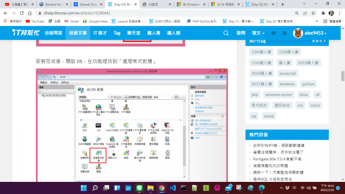Open the volume control in the tray
Image resolution: width=345 pixels, height=194 pixels.
click(309, 188)
